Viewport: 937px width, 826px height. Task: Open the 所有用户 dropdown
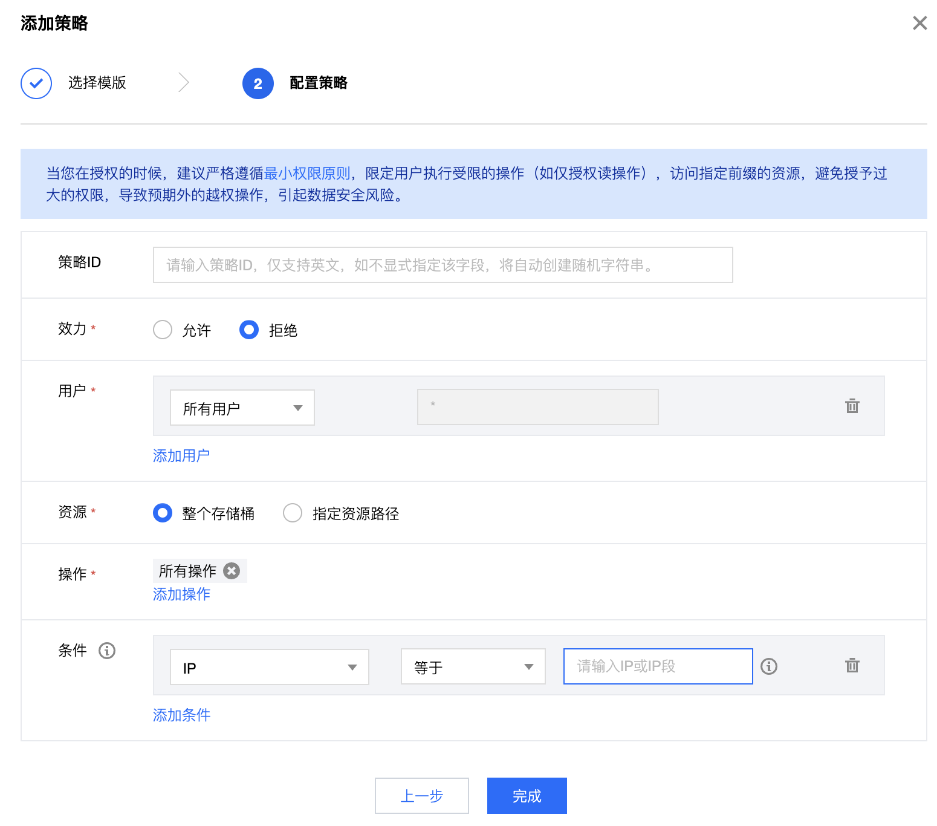242,408
